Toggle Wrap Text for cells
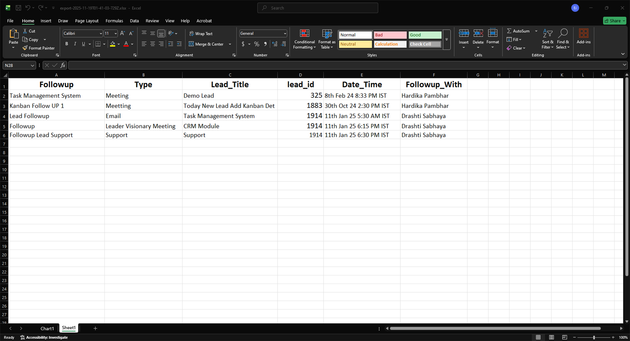Image resolution: width=630 pixels, height=341 pixels. tap(201, 34)
